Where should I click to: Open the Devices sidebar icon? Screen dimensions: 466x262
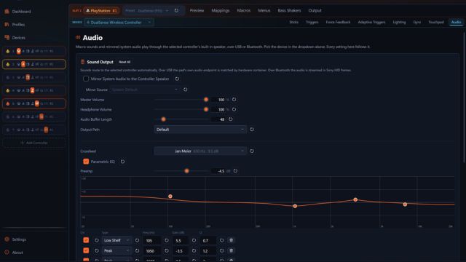click(7, 38)
